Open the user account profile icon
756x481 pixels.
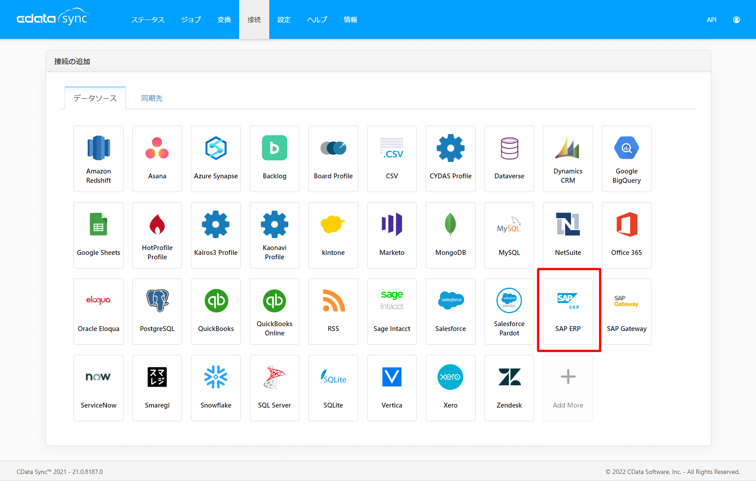(737, 19)
